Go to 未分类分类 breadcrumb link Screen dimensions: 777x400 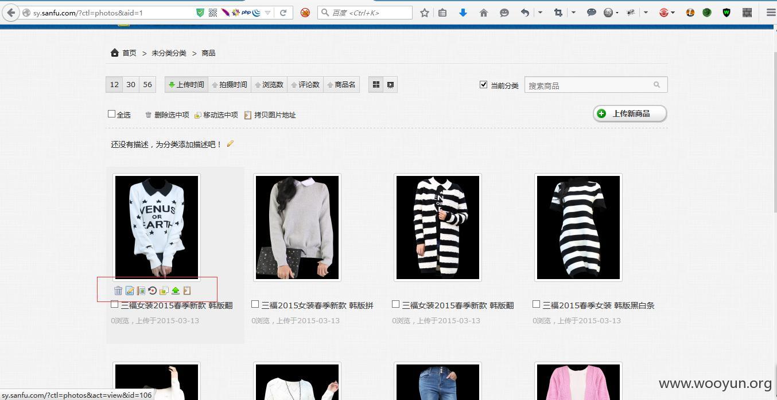[x=169, y=53]
